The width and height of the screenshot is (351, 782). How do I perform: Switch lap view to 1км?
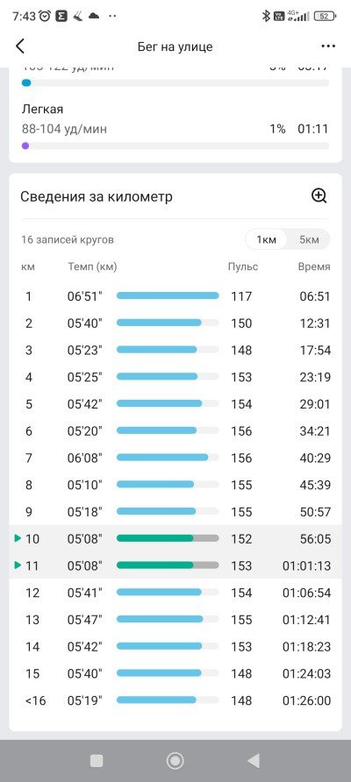pyautogui.click(x=266, y=240)
